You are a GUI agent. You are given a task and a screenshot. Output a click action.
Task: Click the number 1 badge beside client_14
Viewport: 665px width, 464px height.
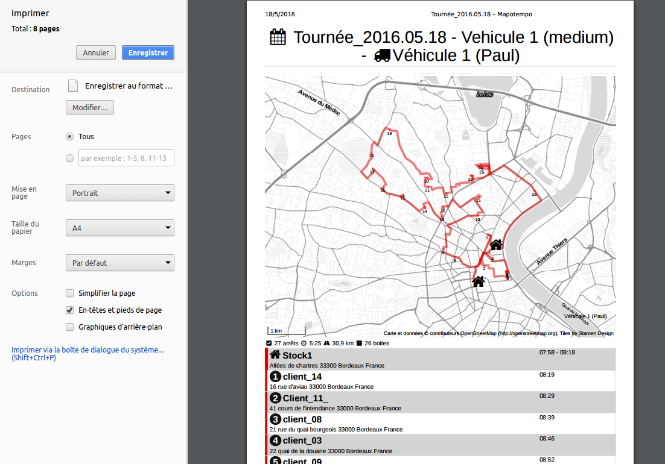(275, 377)
